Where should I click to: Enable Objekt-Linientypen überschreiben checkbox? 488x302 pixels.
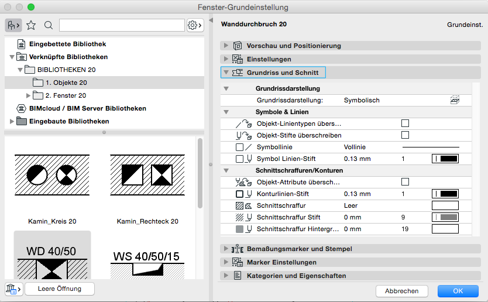pyautogui.click(x=405, y=123)
